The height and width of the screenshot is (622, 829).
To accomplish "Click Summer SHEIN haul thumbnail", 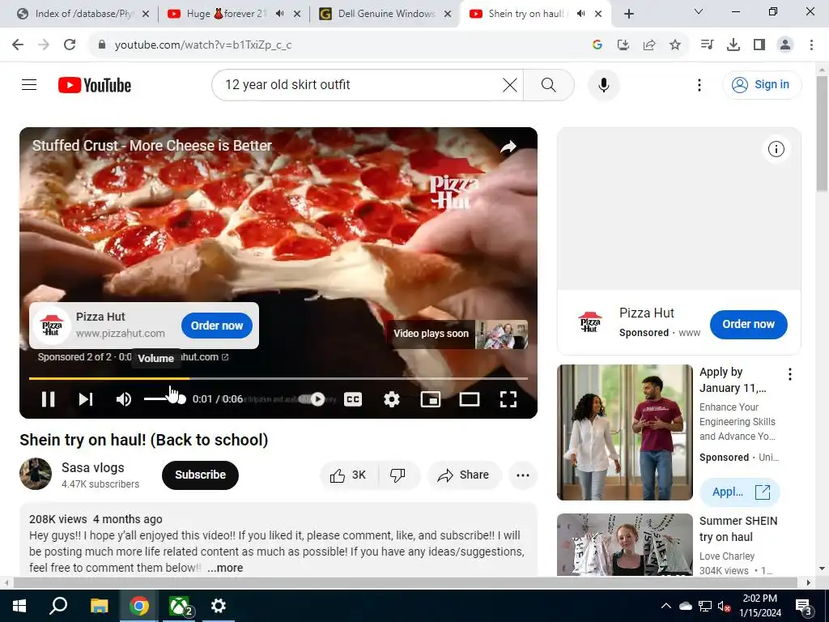I will (x=625, y=545).
